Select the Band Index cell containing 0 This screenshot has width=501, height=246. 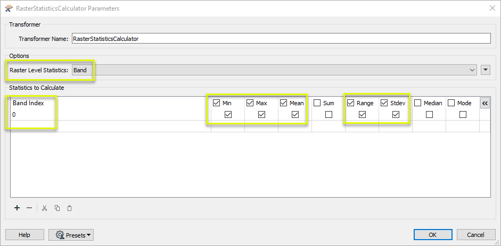(111, 115)
